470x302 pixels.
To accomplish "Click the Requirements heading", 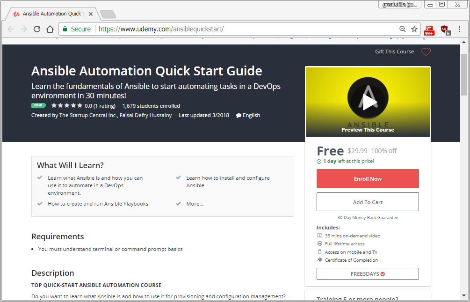I will pos(58,236).
